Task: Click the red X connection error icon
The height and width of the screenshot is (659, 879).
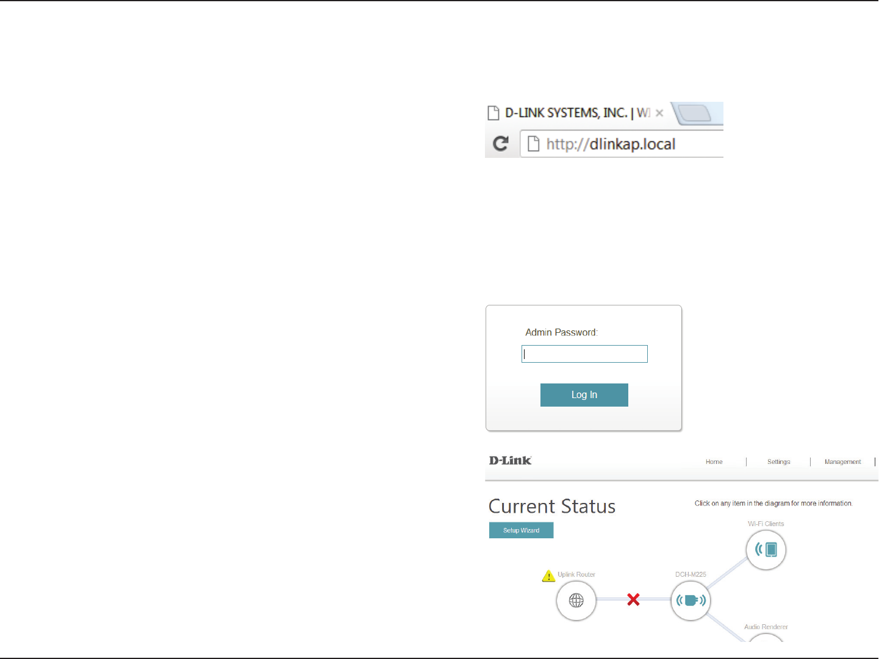Action: pyautogui.click(x=633, y=600)
